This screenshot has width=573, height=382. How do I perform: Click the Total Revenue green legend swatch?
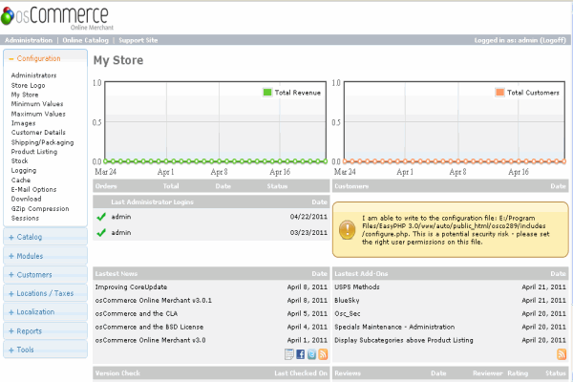267,92
